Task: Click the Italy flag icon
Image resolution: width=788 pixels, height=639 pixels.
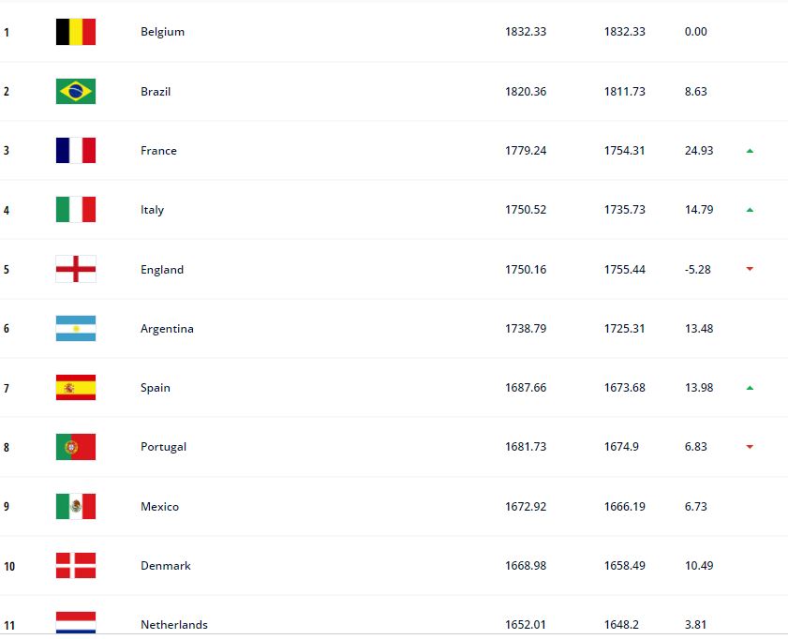Action: pyautogui.click(x=75, y=210)
